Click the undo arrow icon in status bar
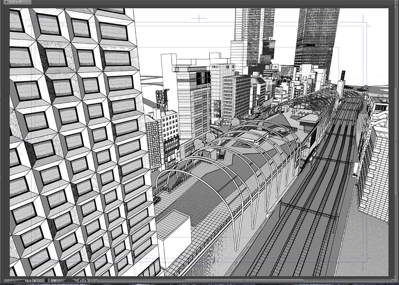 [x=80, y=280]
